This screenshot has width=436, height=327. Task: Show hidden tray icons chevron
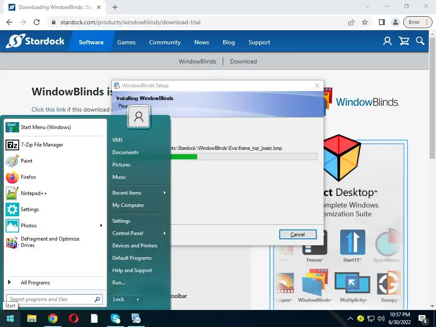(350, 318)
